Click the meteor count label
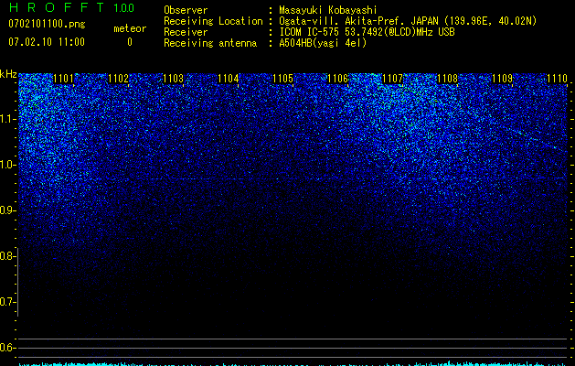 click(130, 28)
